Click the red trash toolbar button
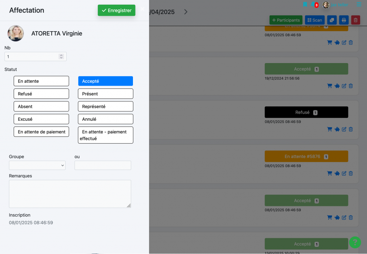367x254 pixels. pos(356,20)
